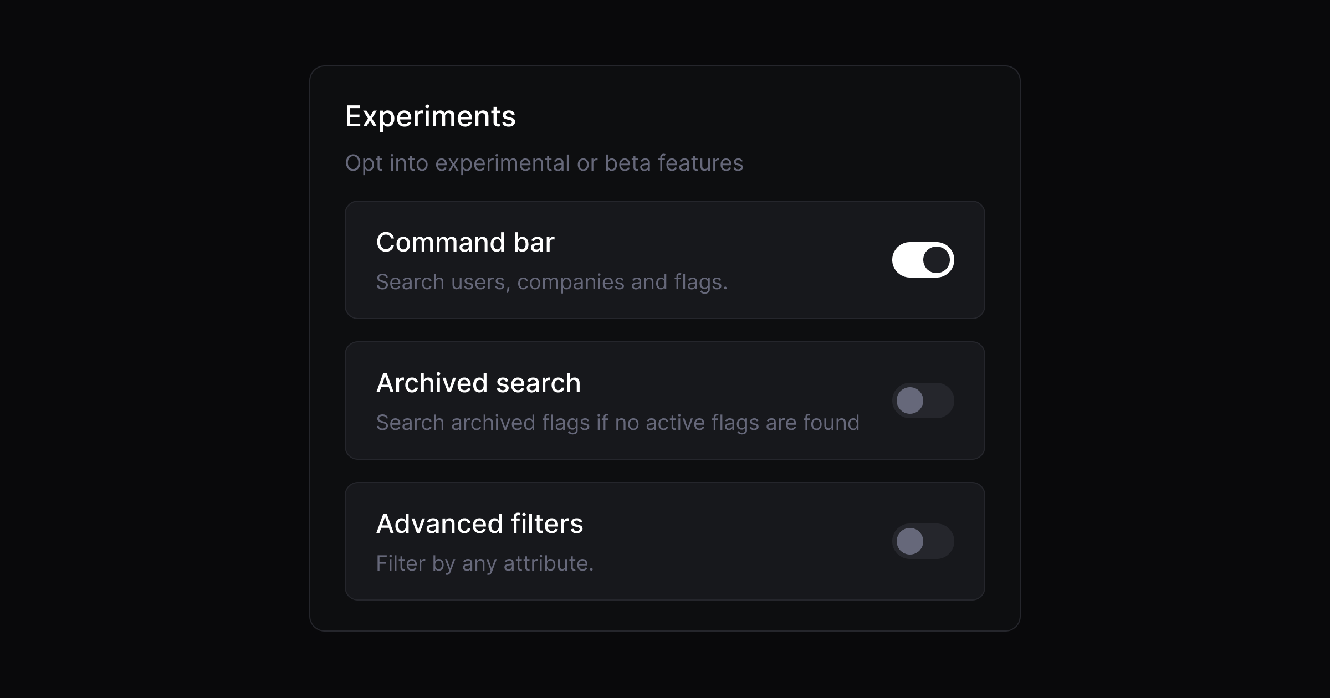Click the gray knob of Advanced filters switch
This screenshot has height=698, width=1330.
[x=909, y=541]
